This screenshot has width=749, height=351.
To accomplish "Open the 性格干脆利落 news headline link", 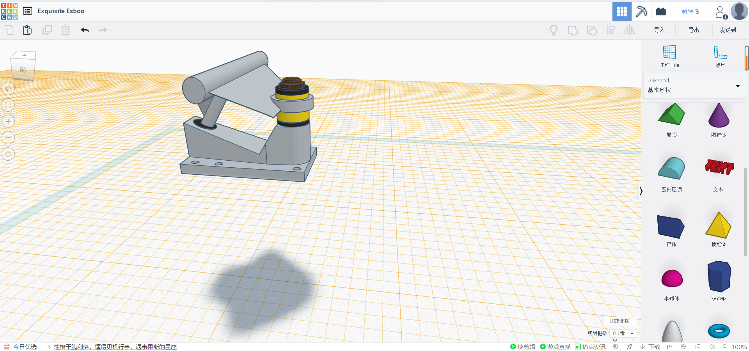I will pos(115,347).
